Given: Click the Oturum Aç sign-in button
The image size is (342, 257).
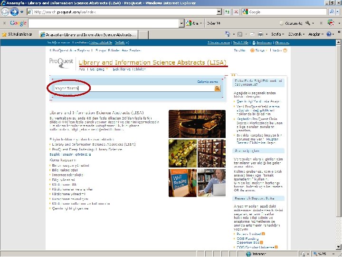Looking at the screenshot, I should [291, 23].
